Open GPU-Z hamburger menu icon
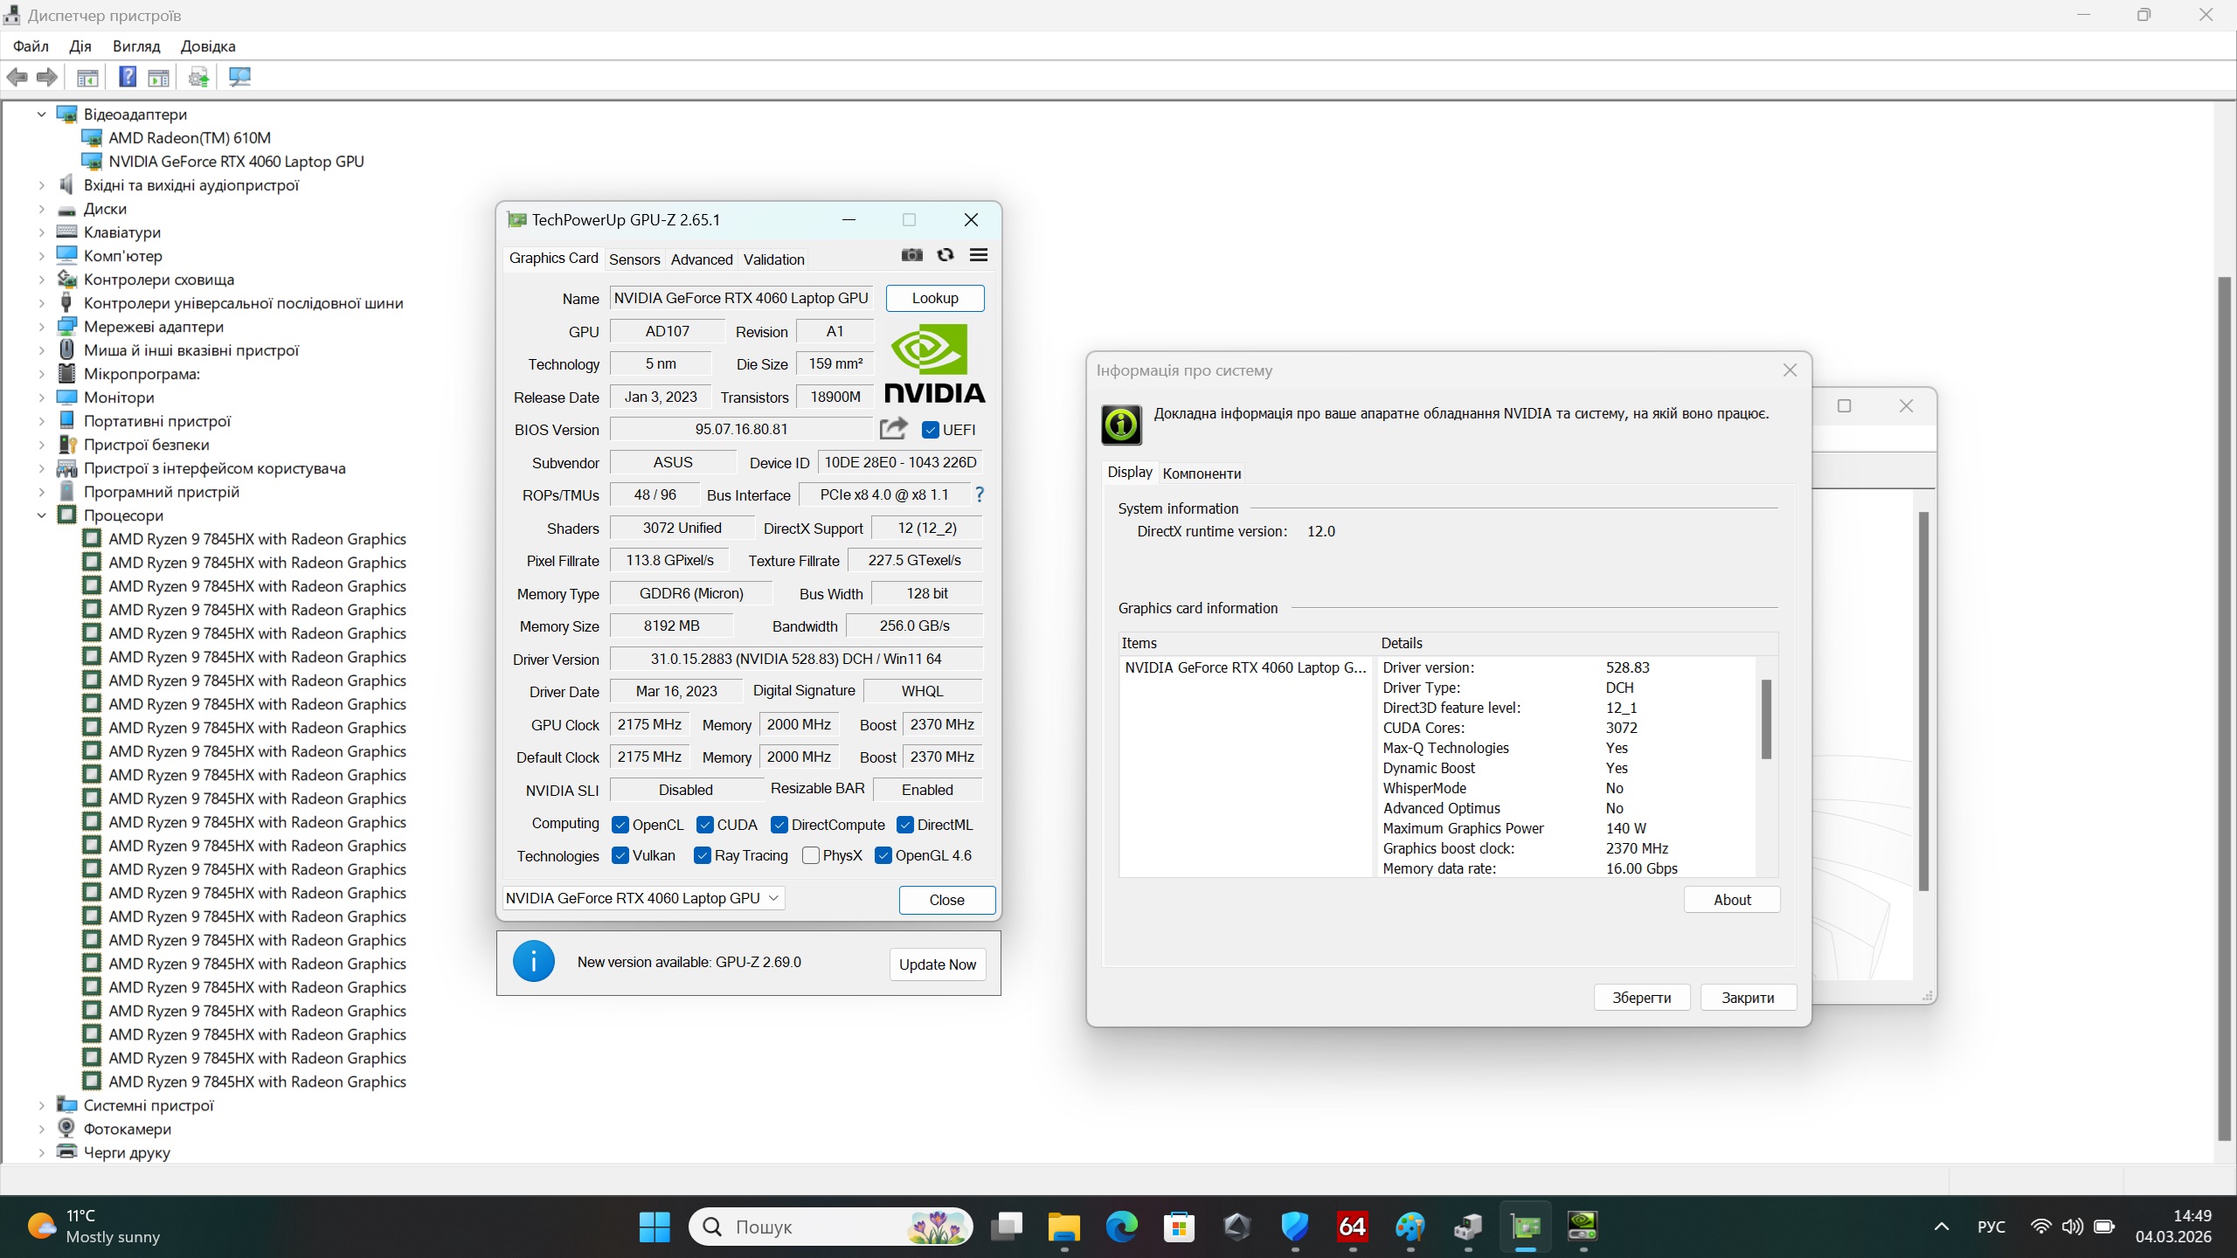 tap(979, 255)
